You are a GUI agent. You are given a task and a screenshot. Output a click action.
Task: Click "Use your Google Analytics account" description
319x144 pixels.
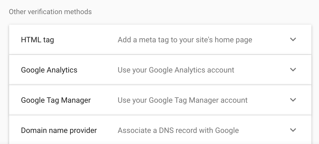[x=176, y=70]
